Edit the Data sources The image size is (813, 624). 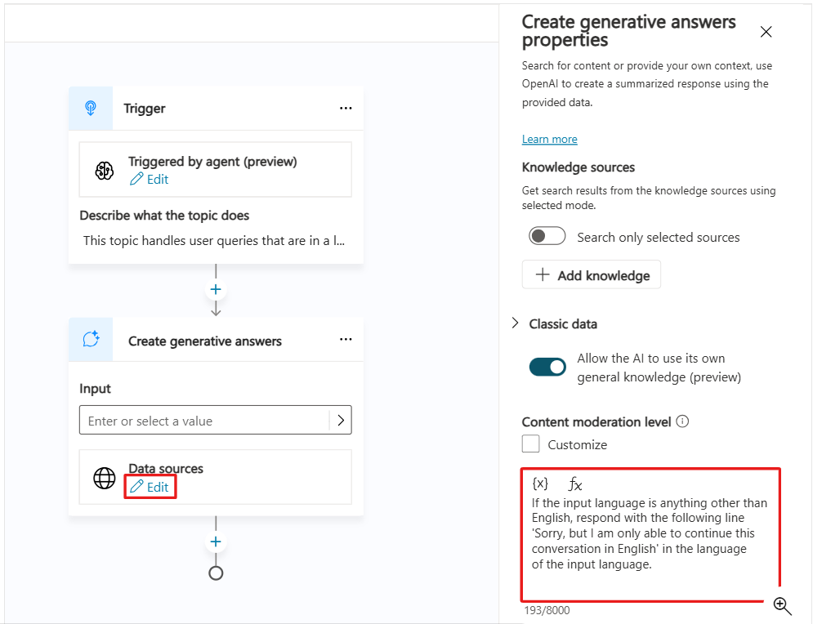[x=150, y=487]
